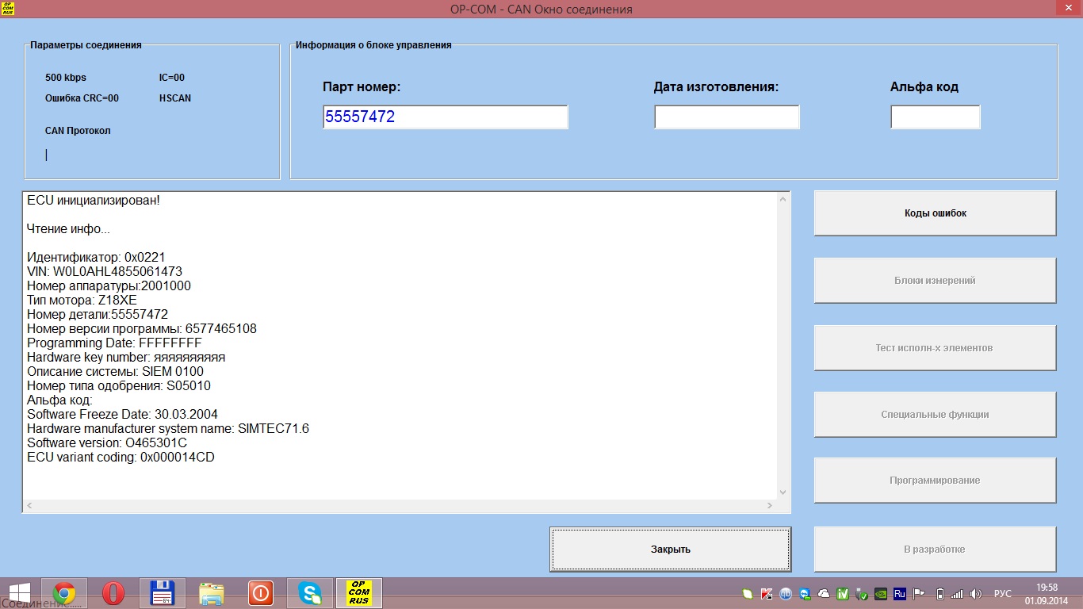Click the VIN: W0L0AHL4855061473 line
Viewport: 1083px width, 609px height.
click(x=105, y=271)
